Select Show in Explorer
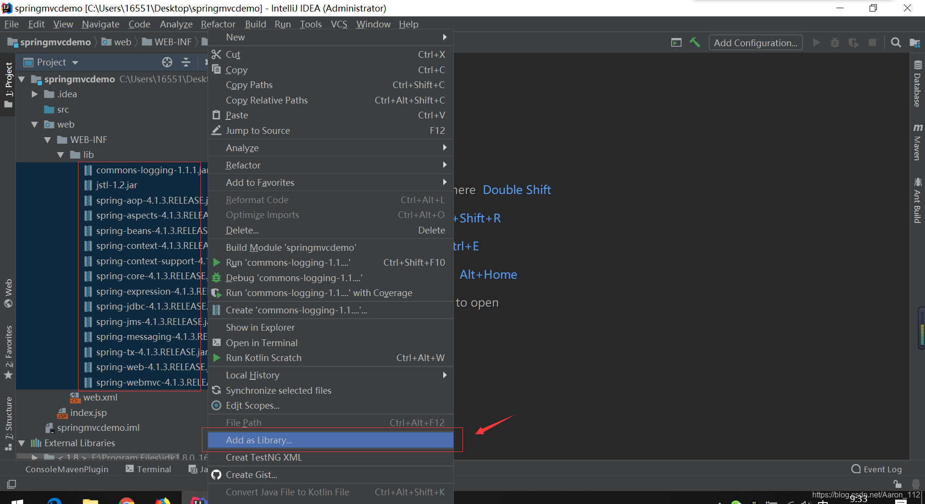 tap(330, 327)
